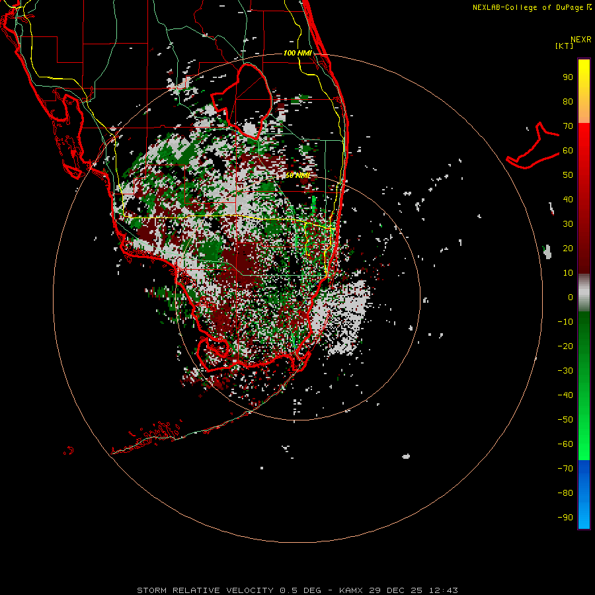Click the positive 80 scale value
The width and height of the screenshot is (595, 595).
568,102
